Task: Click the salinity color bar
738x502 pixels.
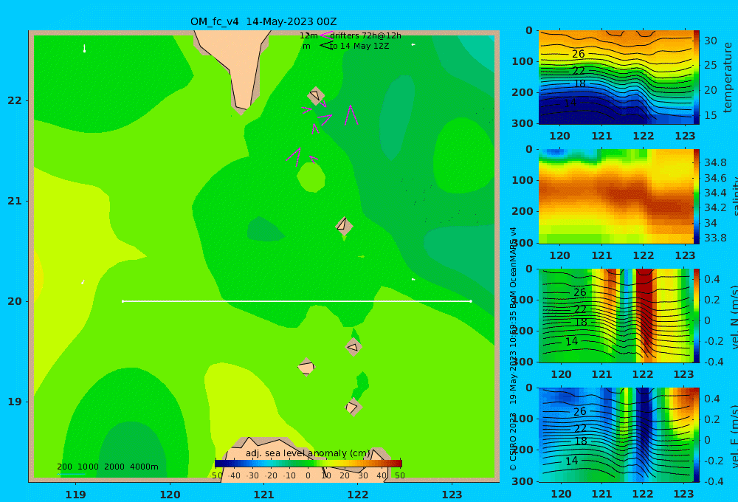Action: click(x=697, y=196)
